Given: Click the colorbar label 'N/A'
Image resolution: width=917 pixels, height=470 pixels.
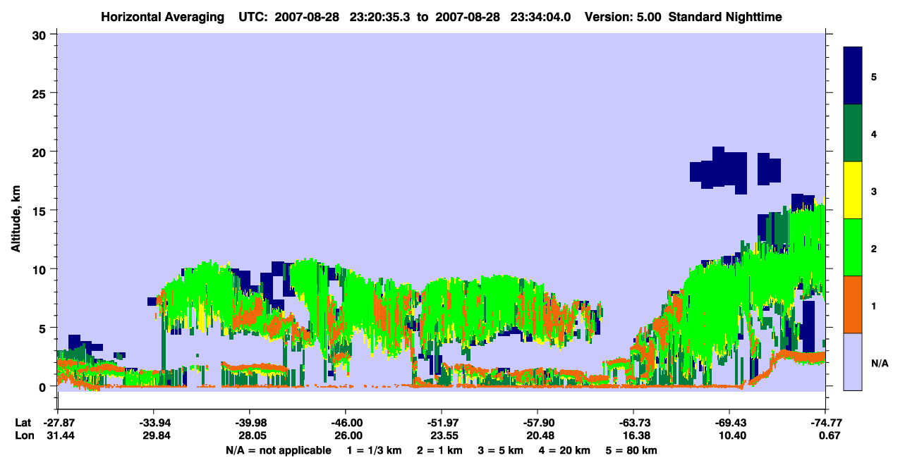Looking at the screenshot, I should click(x=880, y=363).
